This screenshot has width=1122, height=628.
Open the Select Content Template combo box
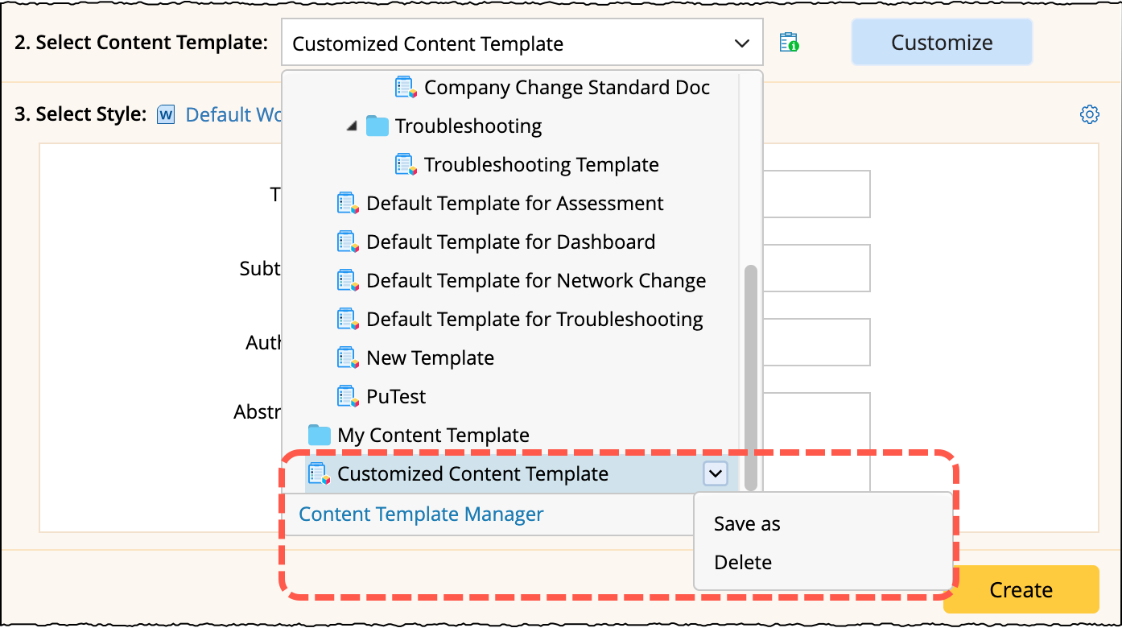pos(522,43)
